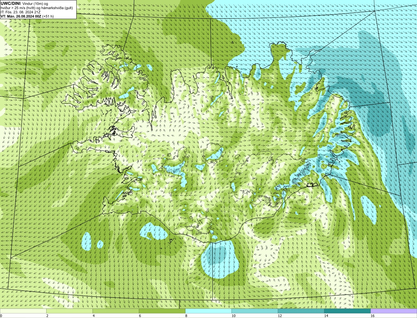
Task: Click the legend scale label 8
Action: tap(186, 316)
